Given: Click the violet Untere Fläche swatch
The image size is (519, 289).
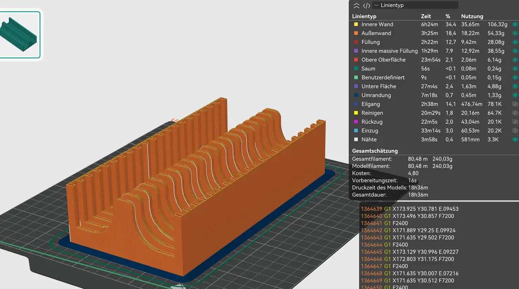Looking at the screenshot, I should (356, 86).
